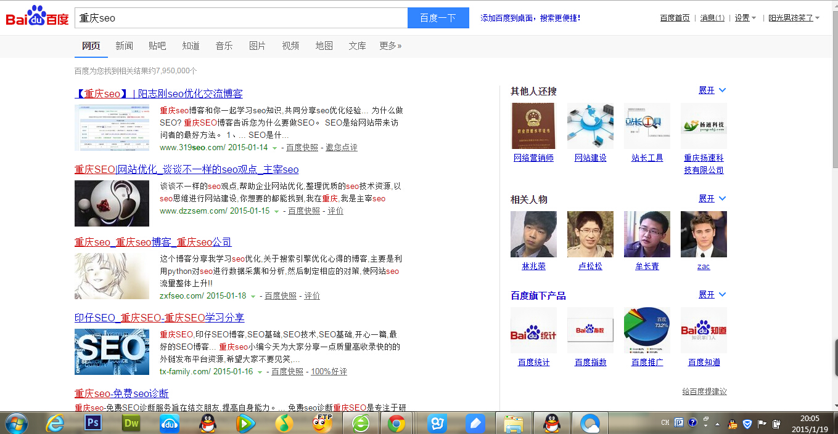The width and height of the screenshot is (838, 434).
Task: Click the anime thumbnail of zxfseo.com result
Action: pyautogui.click(x=112, y=276)
